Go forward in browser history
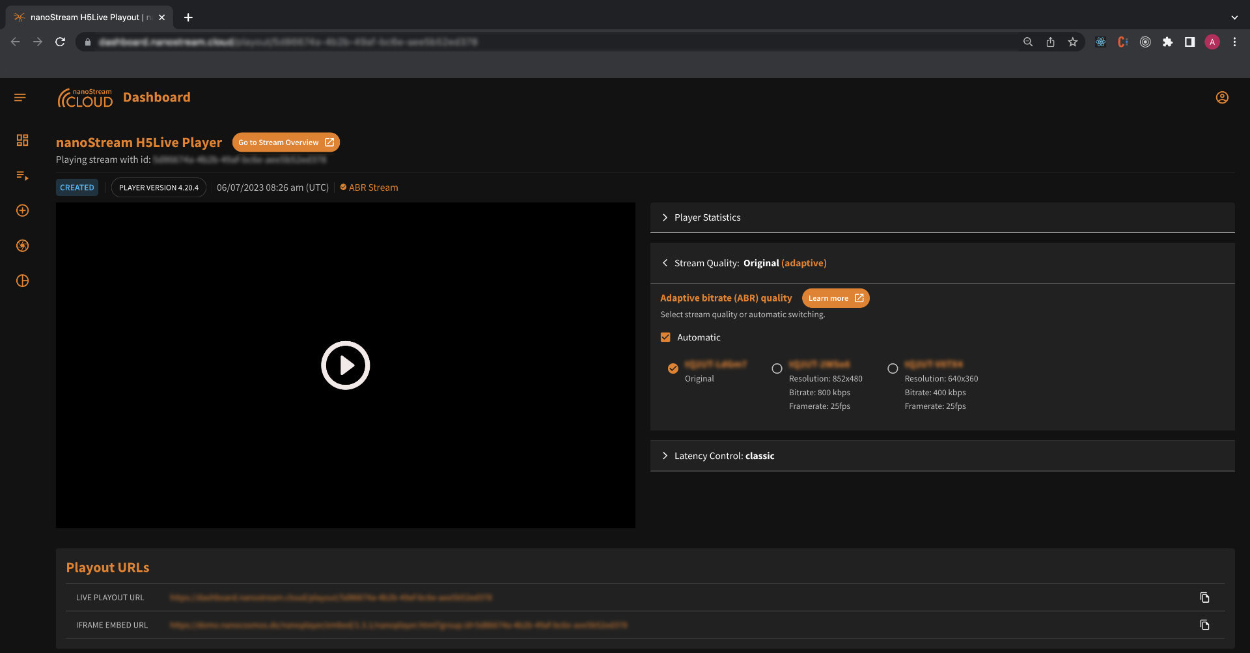This screenshot has height=653, width=1250. (x=38, y=42)
